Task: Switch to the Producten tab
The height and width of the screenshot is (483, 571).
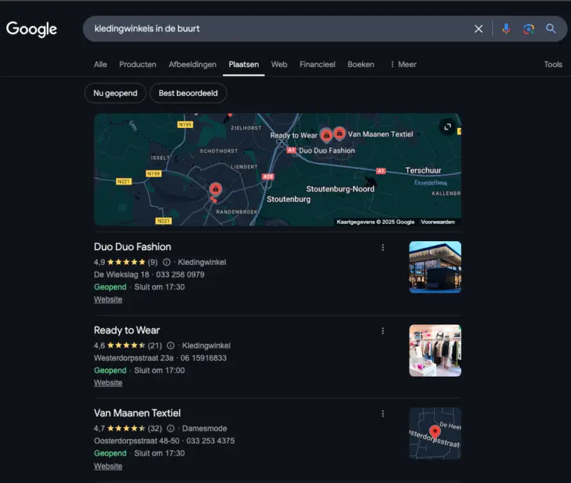Action: (138, 65)
